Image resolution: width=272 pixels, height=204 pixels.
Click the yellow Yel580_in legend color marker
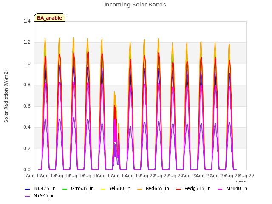pyautogui.click(x=103, y=189)
